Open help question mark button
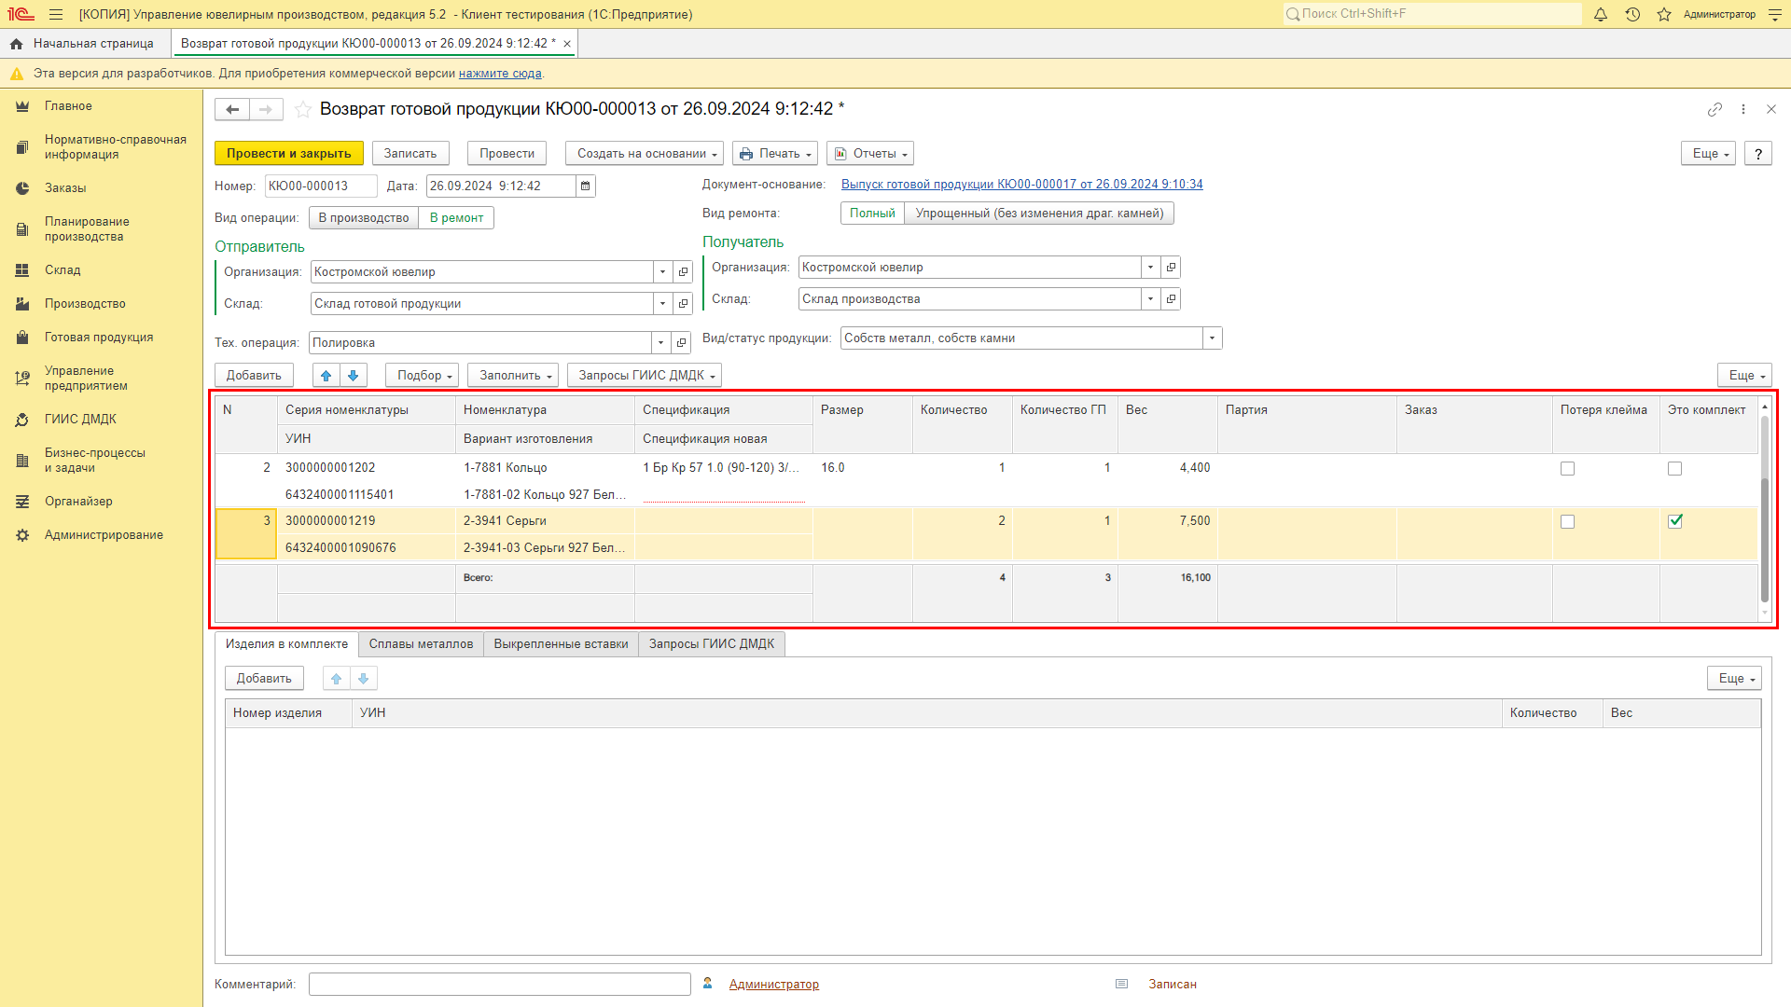 pyautogui.click(x=1758, y=153)
